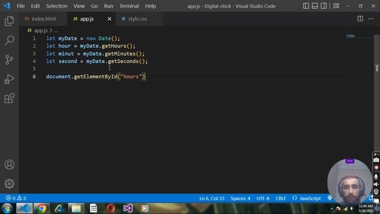Screen dimensions: 380x214
Task: Open Internet Explorer from the taskbar
Action: pyautogui.click(x=59, y=209)
